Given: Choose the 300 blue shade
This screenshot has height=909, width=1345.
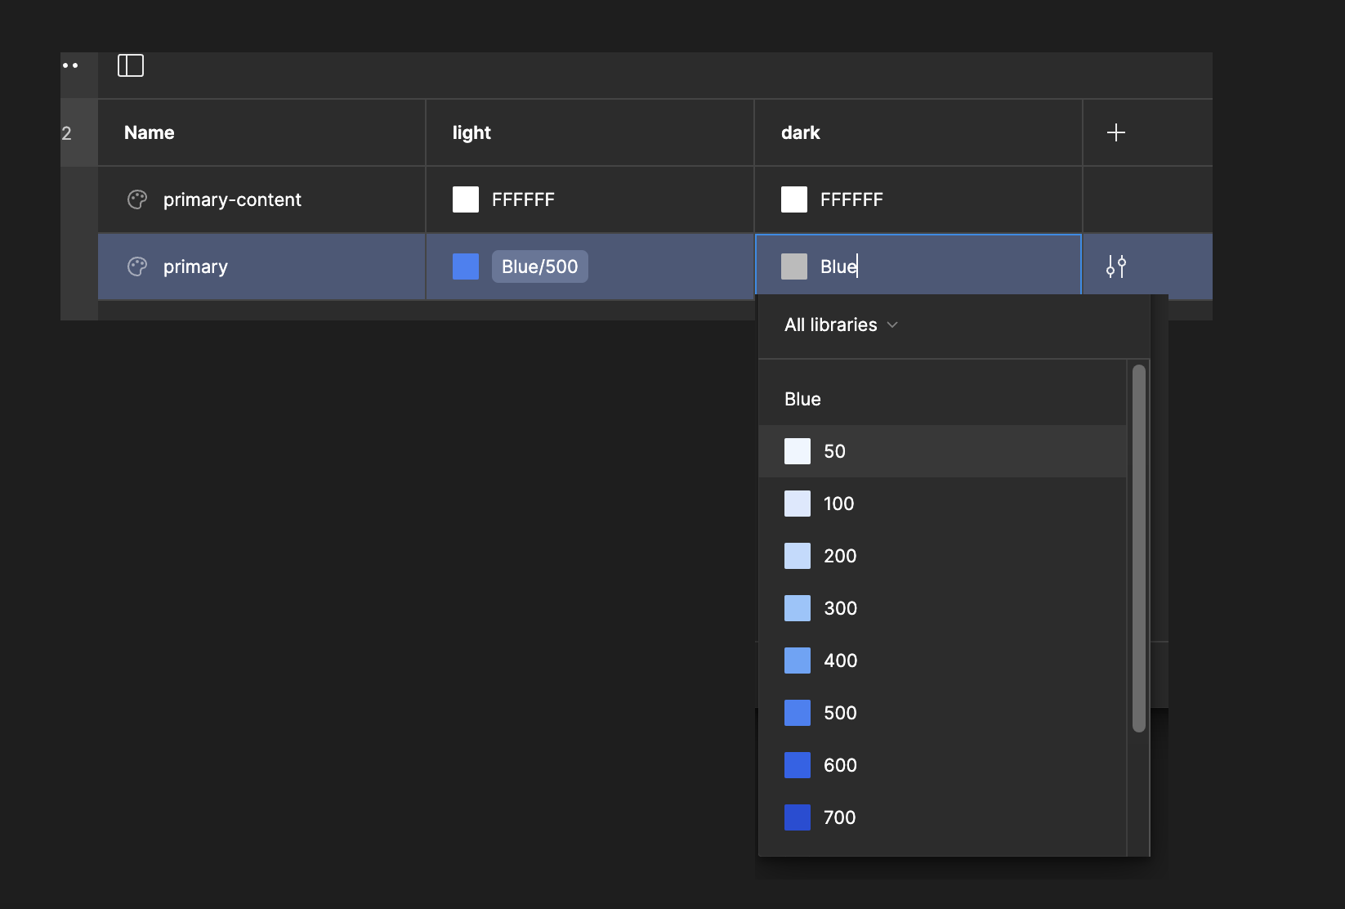Looking at the screenshot, I should 942,608.
